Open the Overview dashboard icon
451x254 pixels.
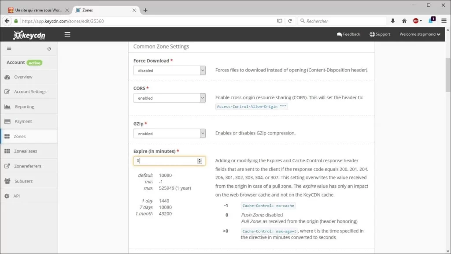(x=7, y=77)
